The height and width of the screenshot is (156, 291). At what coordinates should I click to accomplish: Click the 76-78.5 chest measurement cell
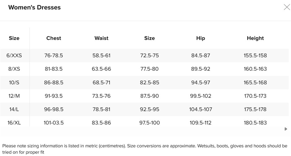(x=54, y=56)
